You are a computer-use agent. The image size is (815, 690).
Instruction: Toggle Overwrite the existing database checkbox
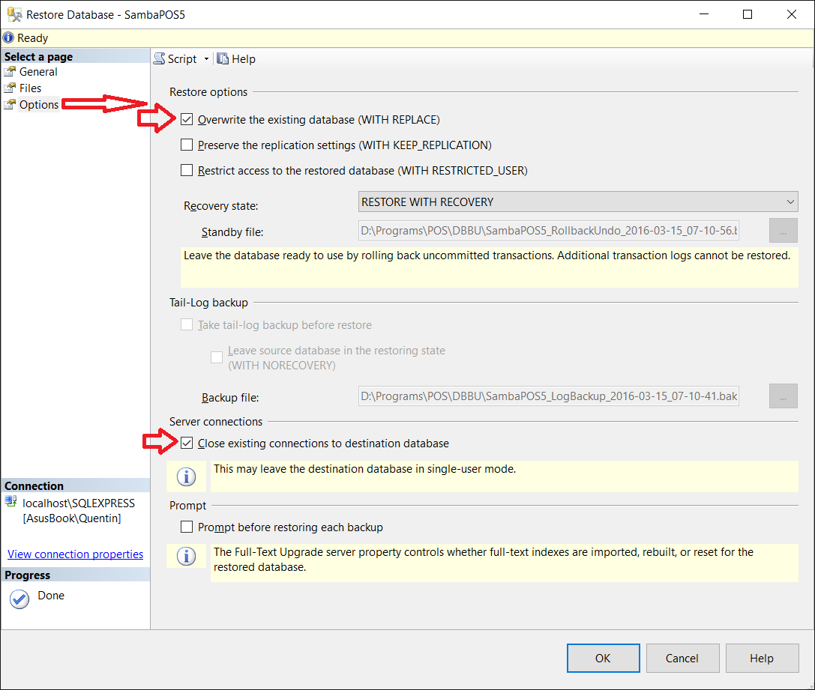pos(187,119)
